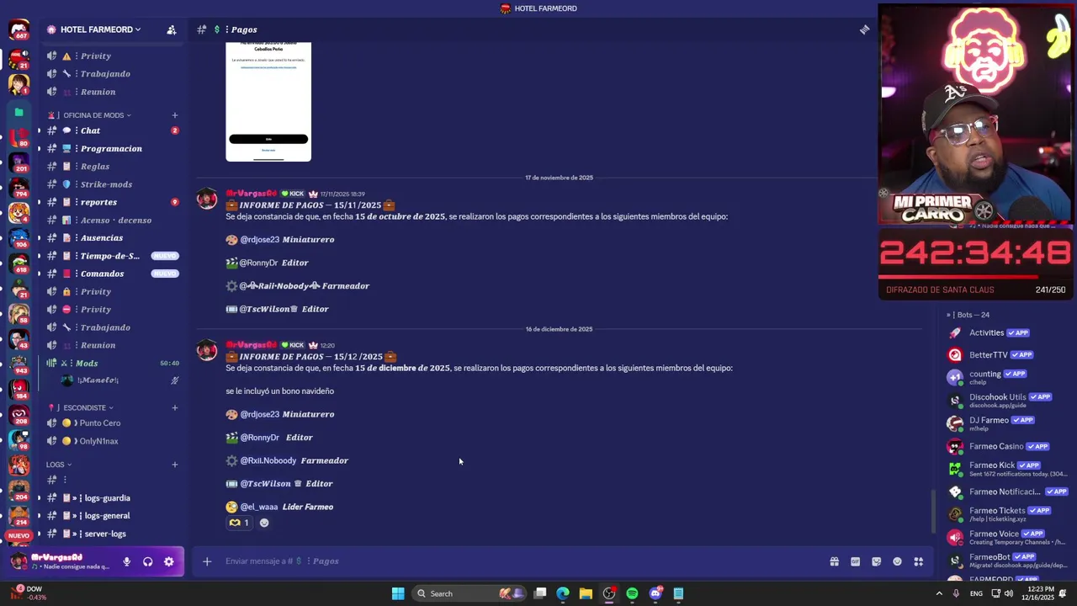Open the Acenso · decenso channel
This screenshot has height=606, width=1077.
[111, 221]
